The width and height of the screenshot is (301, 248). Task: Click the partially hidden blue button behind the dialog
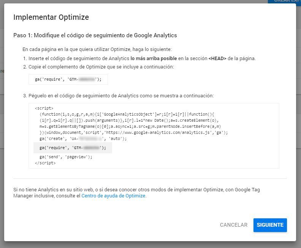click(x=284, y=2)
